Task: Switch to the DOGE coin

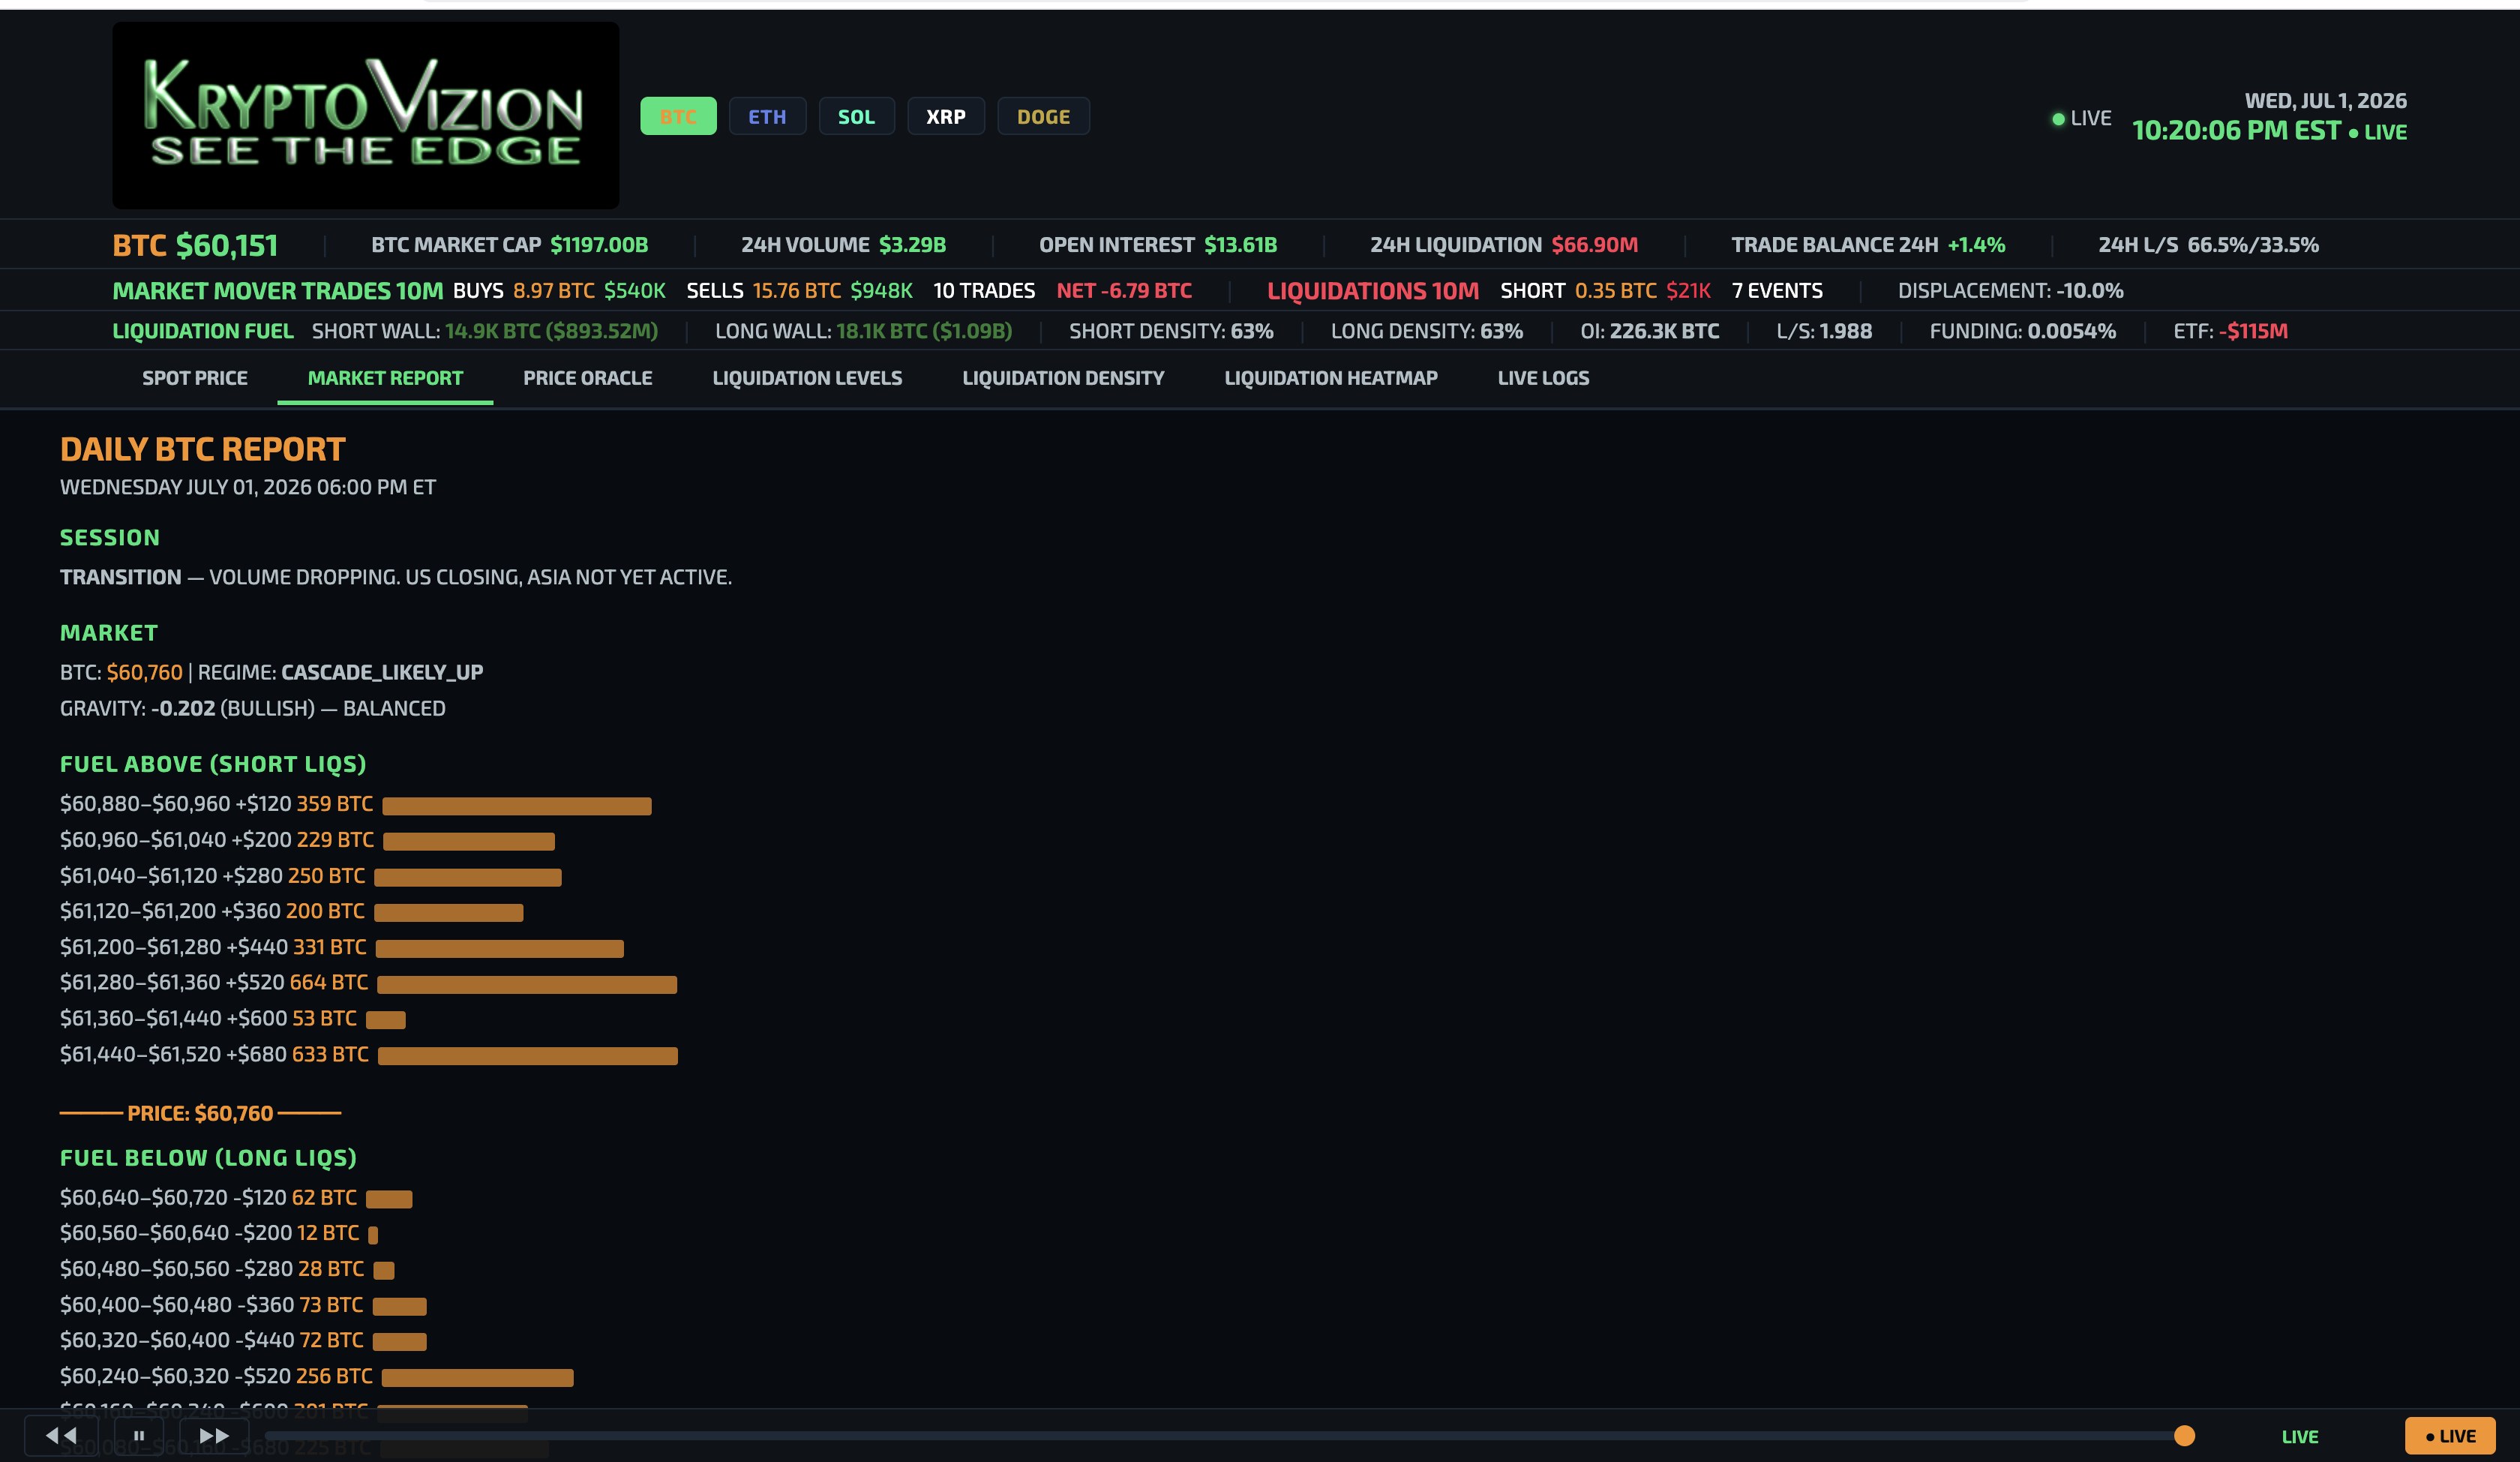Action: tap(1043, 116)
